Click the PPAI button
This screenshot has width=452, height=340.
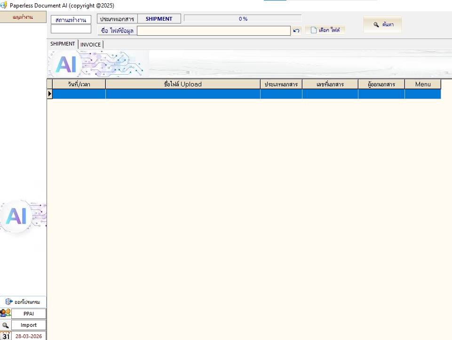pyautogui.click(x=29, y=313)
